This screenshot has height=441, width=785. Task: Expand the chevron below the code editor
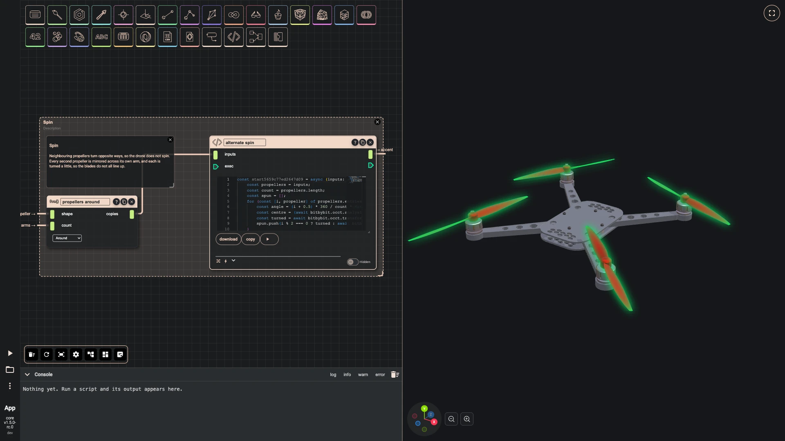[233, 261]
